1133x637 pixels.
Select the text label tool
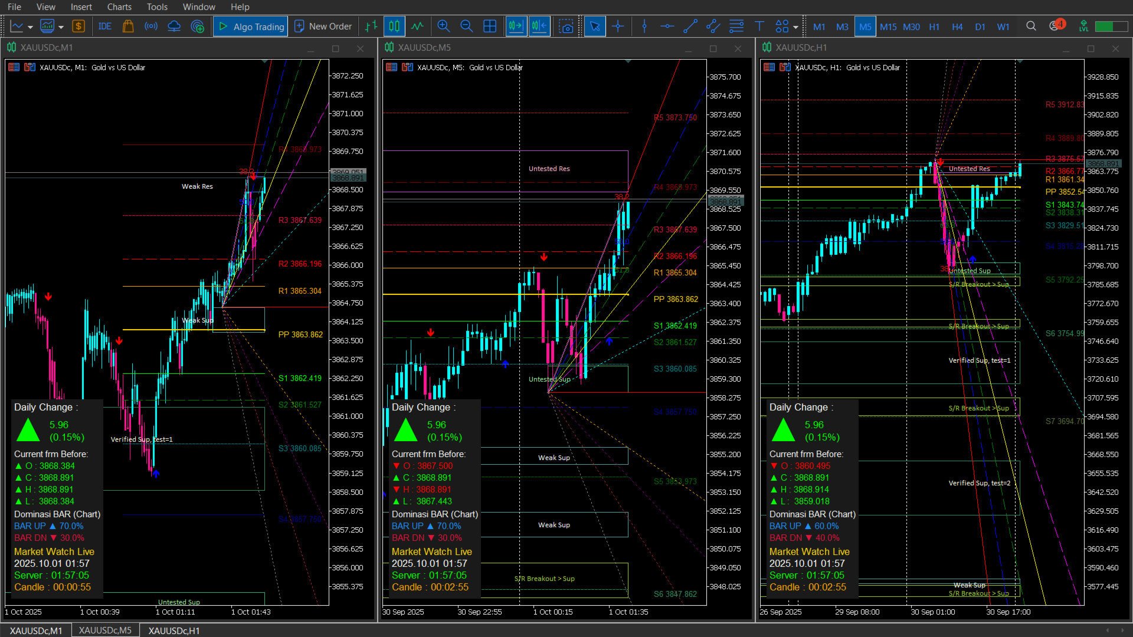click(x=759, y=27)
